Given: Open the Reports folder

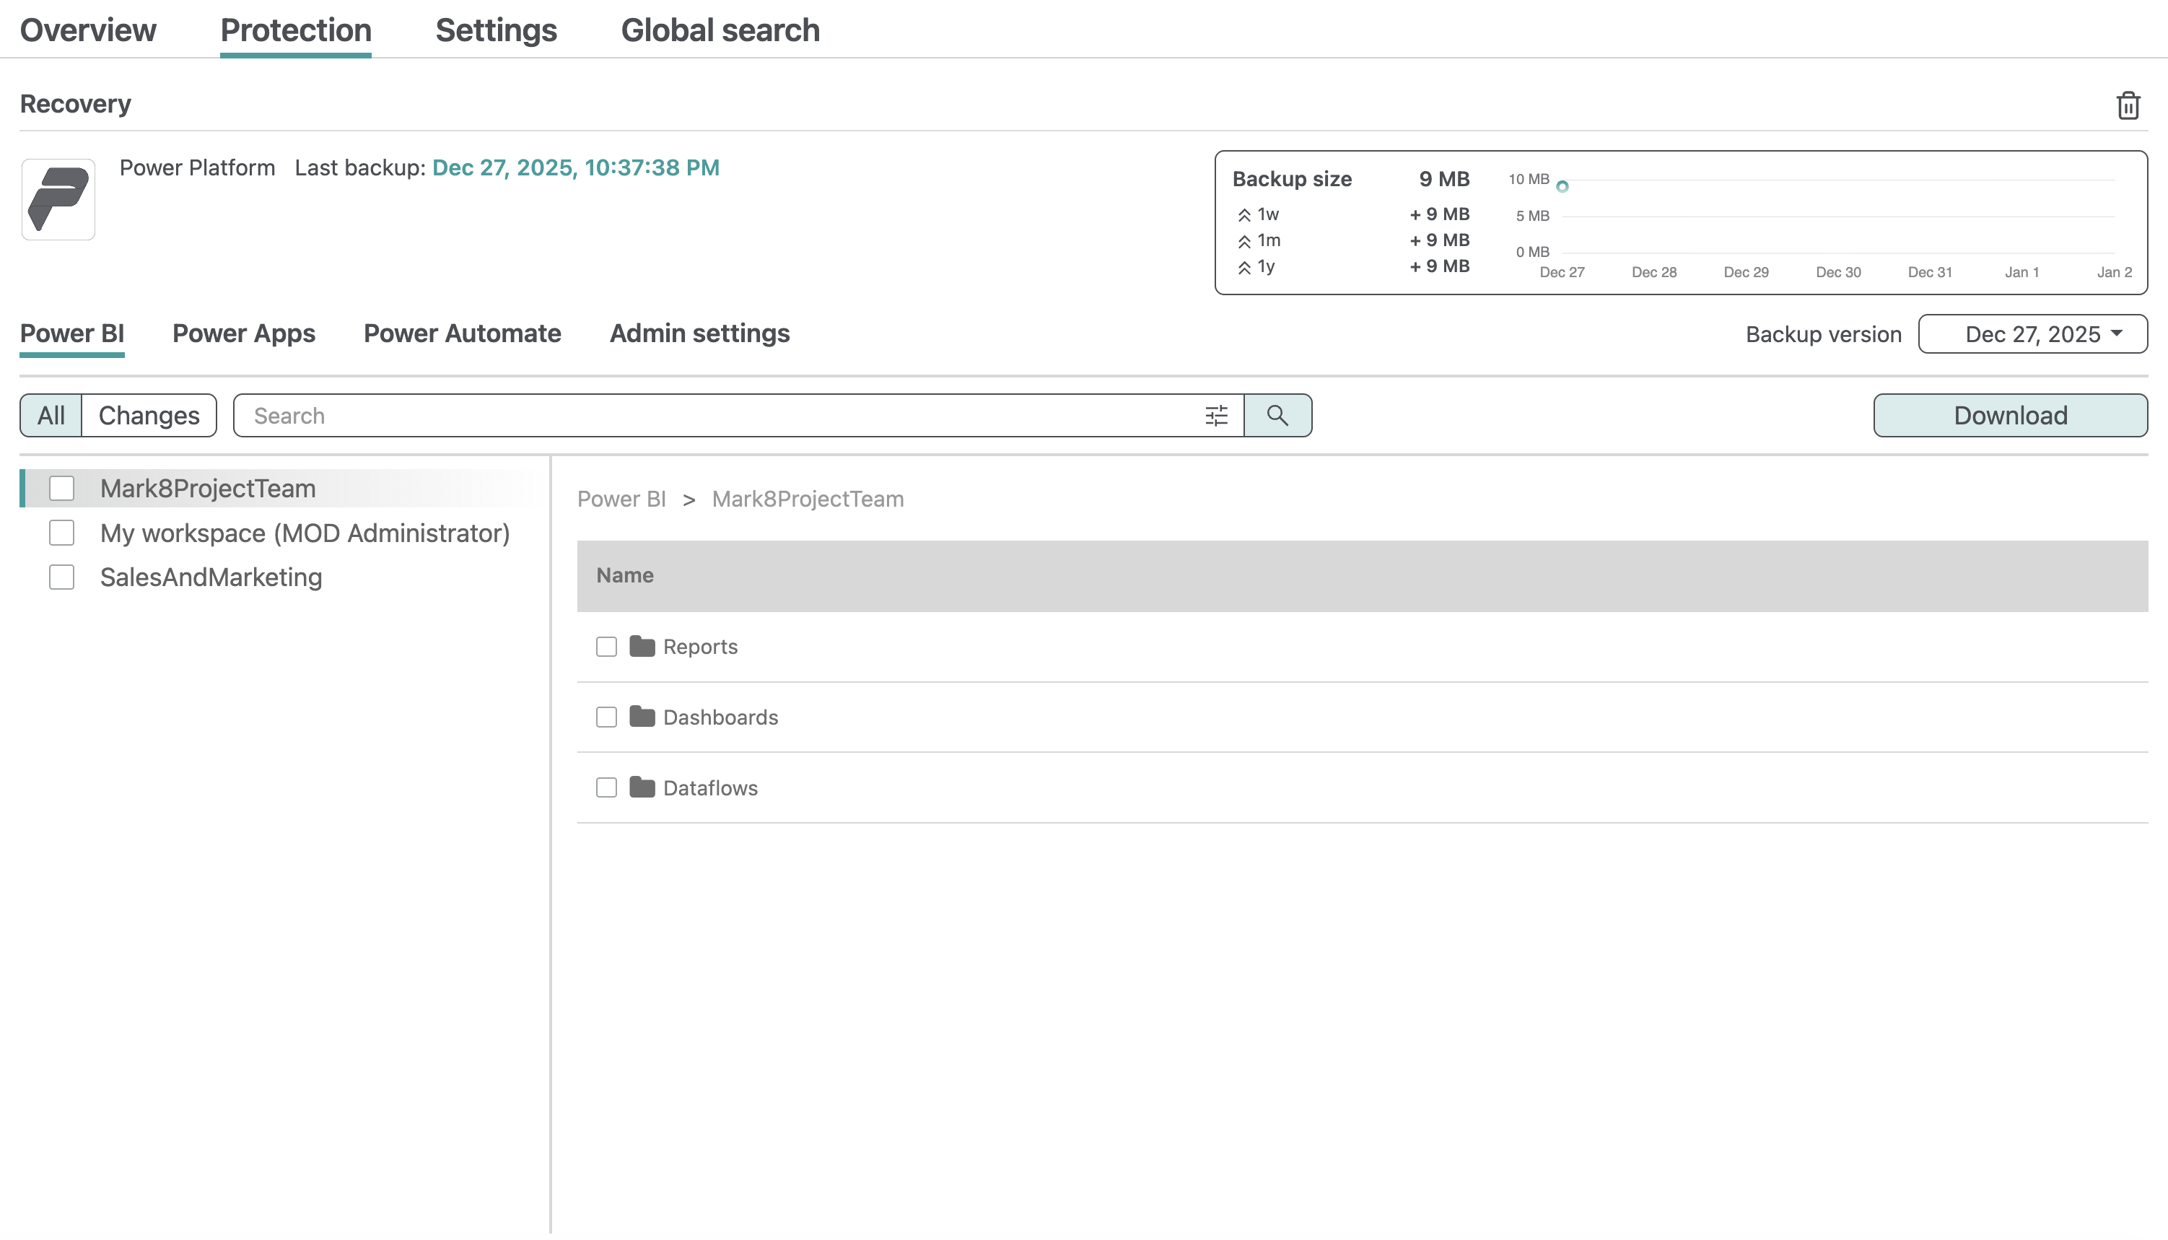Looking at the screenshot, I should (699, 647).
